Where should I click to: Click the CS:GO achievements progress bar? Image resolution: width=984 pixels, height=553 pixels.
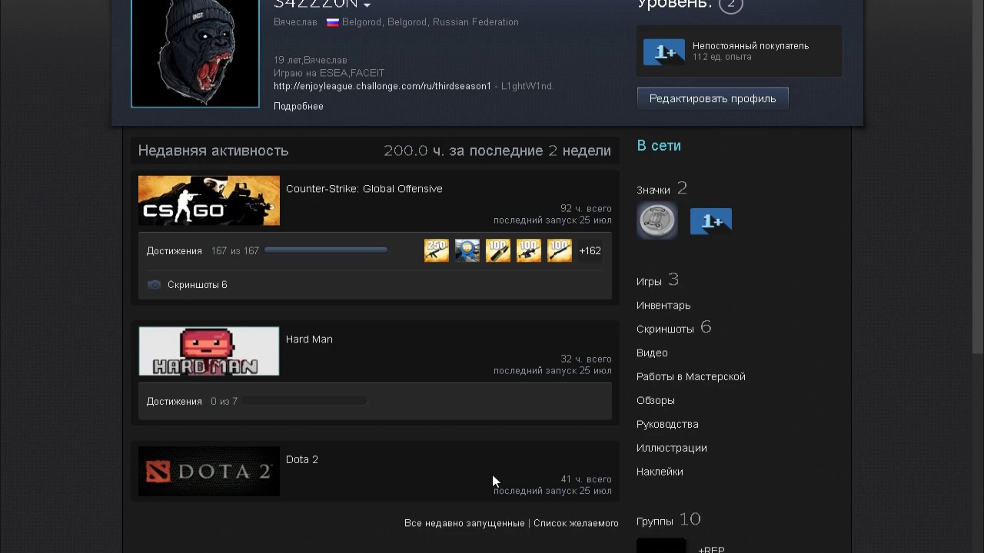pyautogui.click(x=326, y=250)
